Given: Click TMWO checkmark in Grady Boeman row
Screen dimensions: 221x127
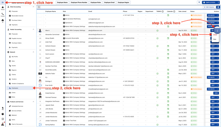Looking at the screenshot, I should click(157, 93).
